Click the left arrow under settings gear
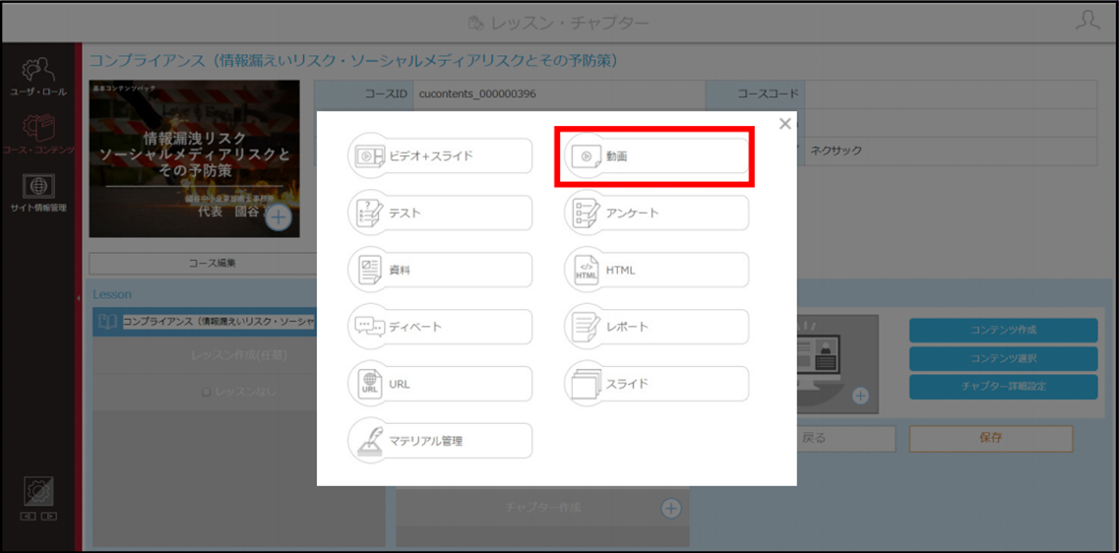This screenshot has height=553, width=1119. [x=28, y=516]
